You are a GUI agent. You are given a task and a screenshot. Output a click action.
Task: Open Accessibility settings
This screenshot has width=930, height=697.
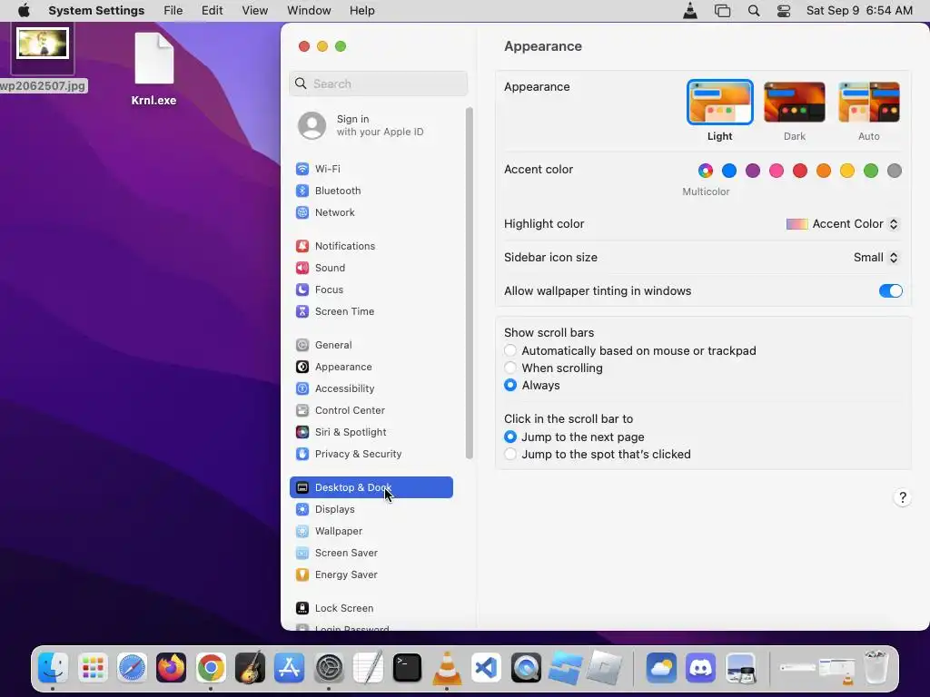371,388
